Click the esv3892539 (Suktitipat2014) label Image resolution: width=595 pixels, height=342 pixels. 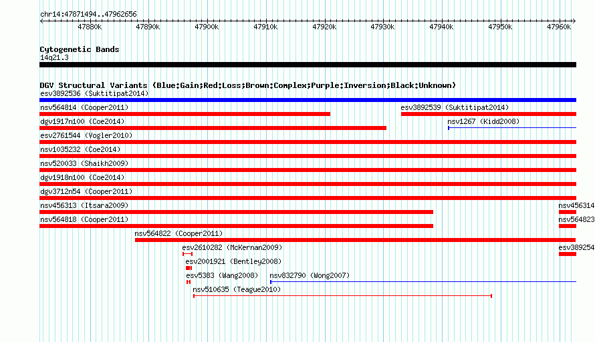pyautogui.click(x=455, y=107)
